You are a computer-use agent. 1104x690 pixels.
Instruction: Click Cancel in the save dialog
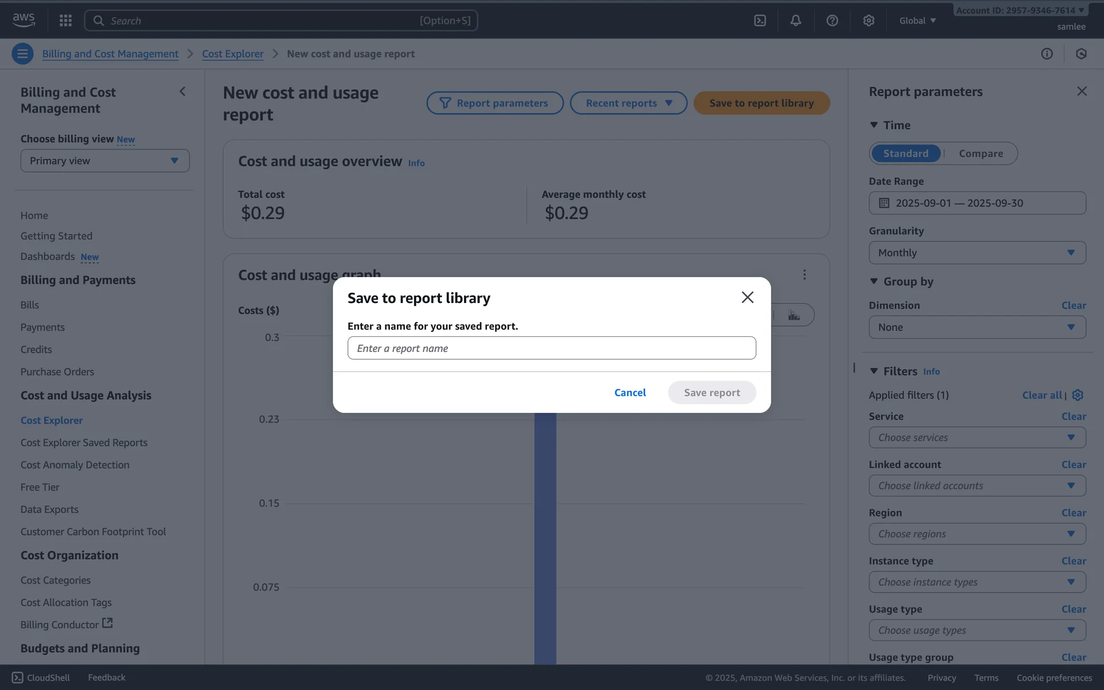click(630, 393)
